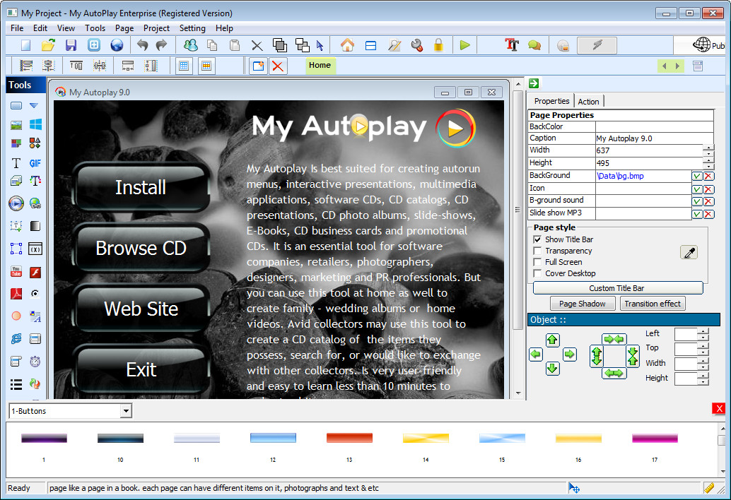Viewport: 731px width, 500px height.
Task: Close the button gallery with red X
Action: pos(718,408)
